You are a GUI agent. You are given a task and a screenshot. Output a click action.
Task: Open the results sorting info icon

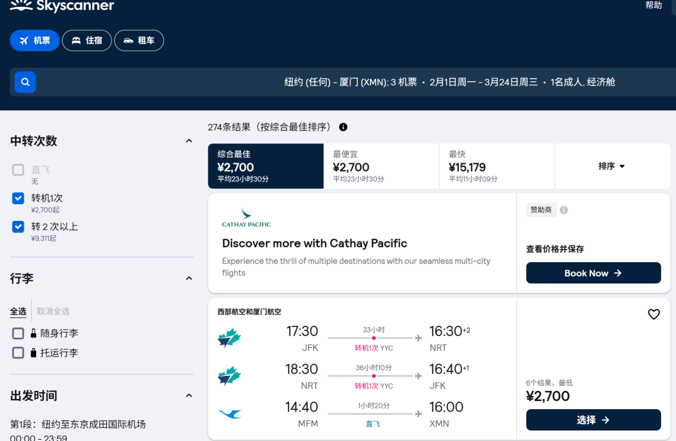(x=343, y=127)
